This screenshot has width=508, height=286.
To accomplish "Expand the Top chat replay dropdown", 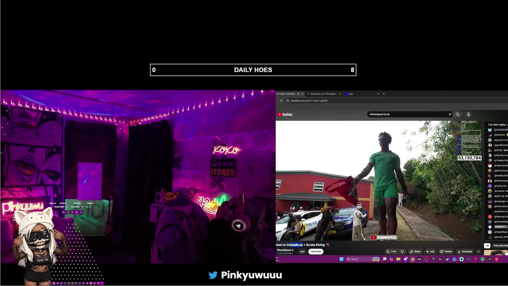I will [497, 125].
